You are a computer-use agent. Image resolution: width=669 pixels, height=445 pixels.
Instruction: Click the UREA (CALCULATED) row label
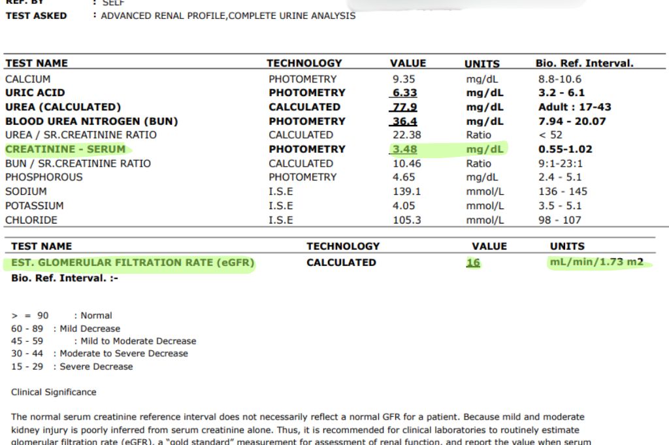63,107
